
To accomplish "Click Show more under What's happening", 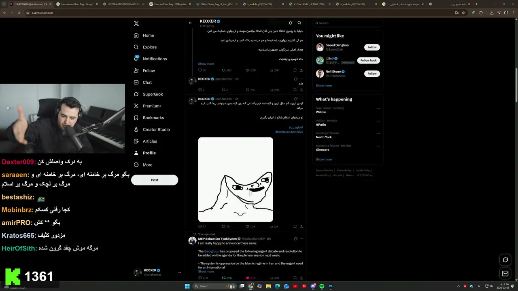I will click(x=324, y=160).
